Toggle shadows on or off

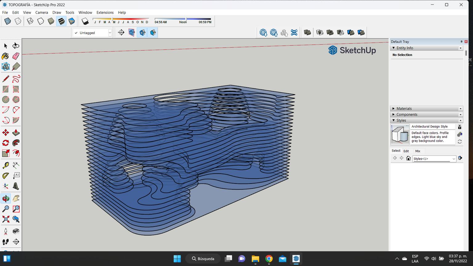(x=85, y=21)
